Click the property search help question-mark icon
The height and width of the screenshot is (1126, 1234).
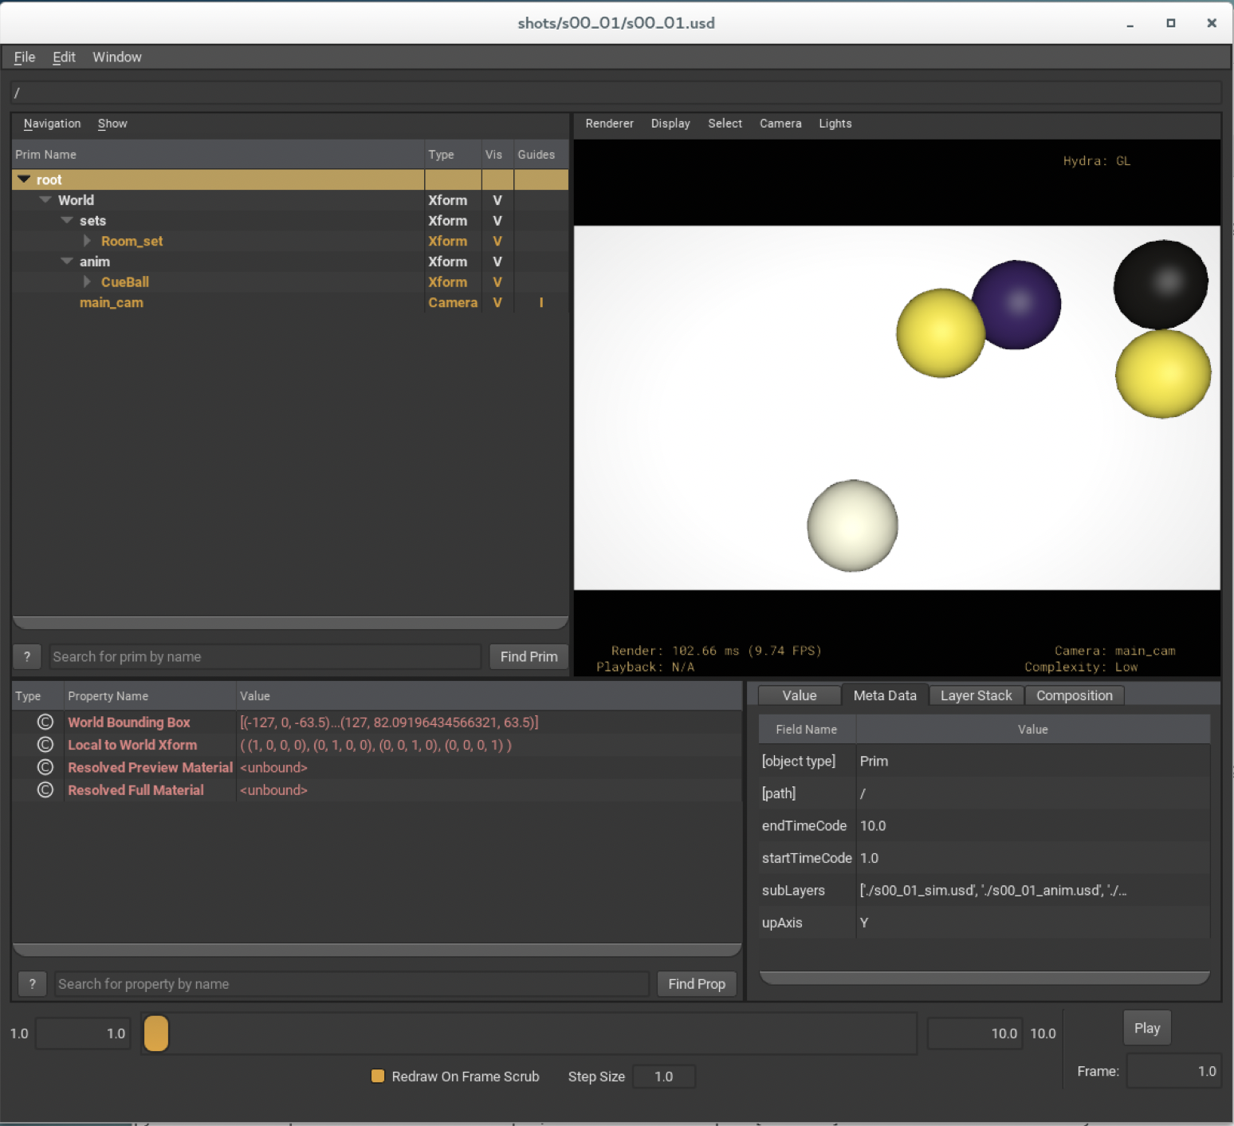point(32,984)
